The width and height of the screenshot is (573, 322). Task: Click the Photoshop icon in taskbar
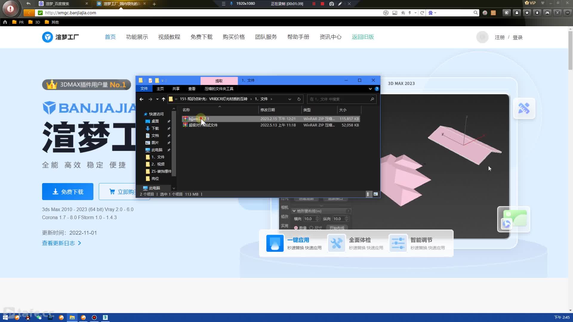[50, 318]
